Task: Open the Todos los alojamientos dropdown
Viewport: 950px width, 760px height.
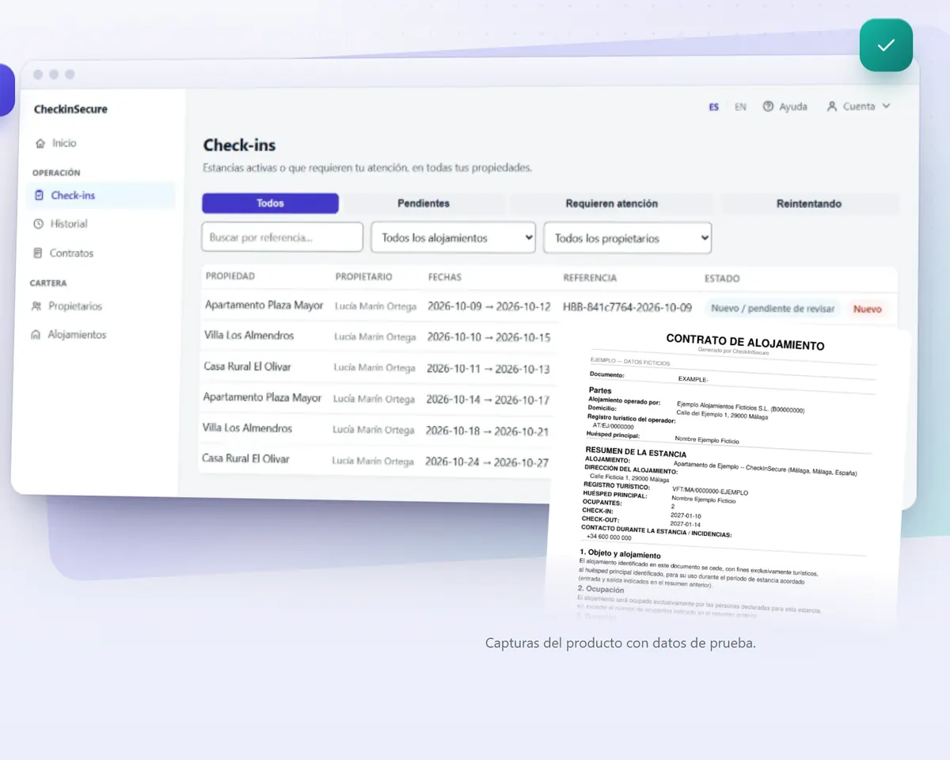Action: (454, 237)
